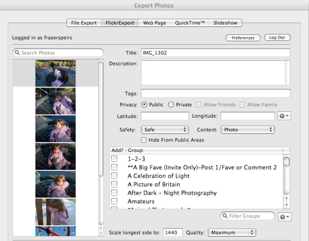Check the Add box for group 1-2-3

114,158
